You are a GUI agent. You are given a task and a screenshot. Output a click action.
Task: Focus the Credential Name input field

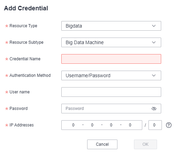pos(111,59)
